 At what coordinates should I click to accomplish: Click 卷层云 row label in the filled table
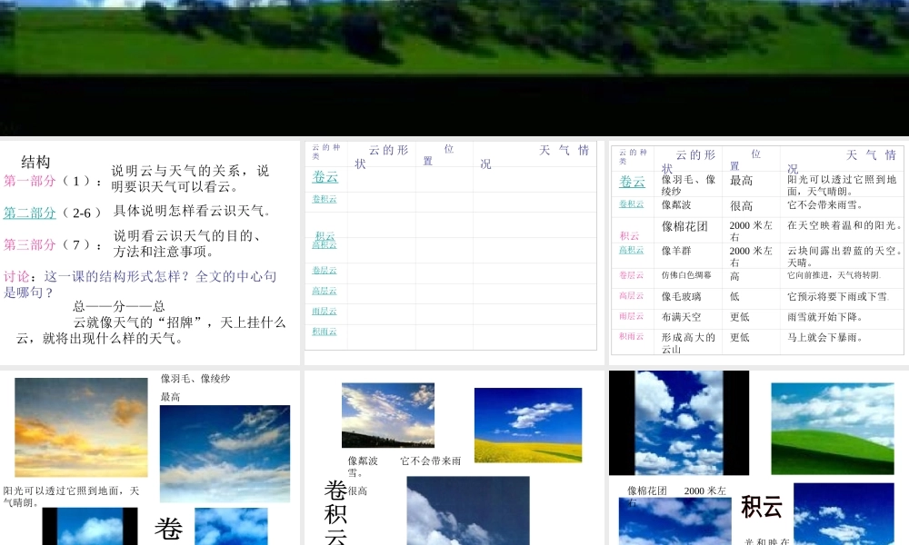point(632,275)
